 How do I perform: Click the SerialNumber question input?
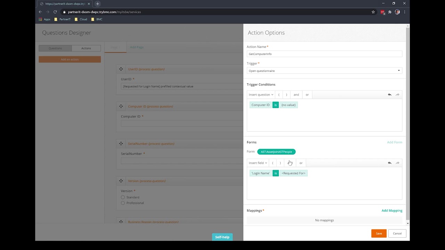pyautogui.click(x=182, y=161)
